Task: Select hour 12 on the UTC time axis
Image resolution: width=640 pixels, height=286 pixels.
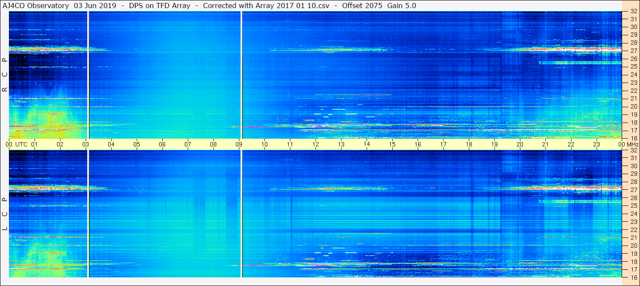Action: (x=316, y=144)
